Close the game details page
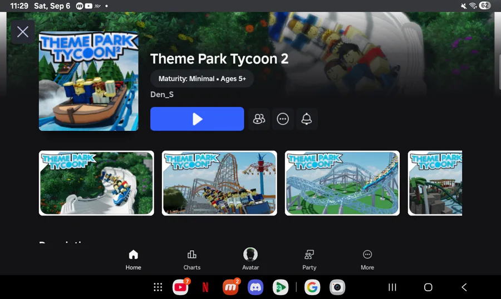This screenshot has width=501, height=299. [23, 32]
